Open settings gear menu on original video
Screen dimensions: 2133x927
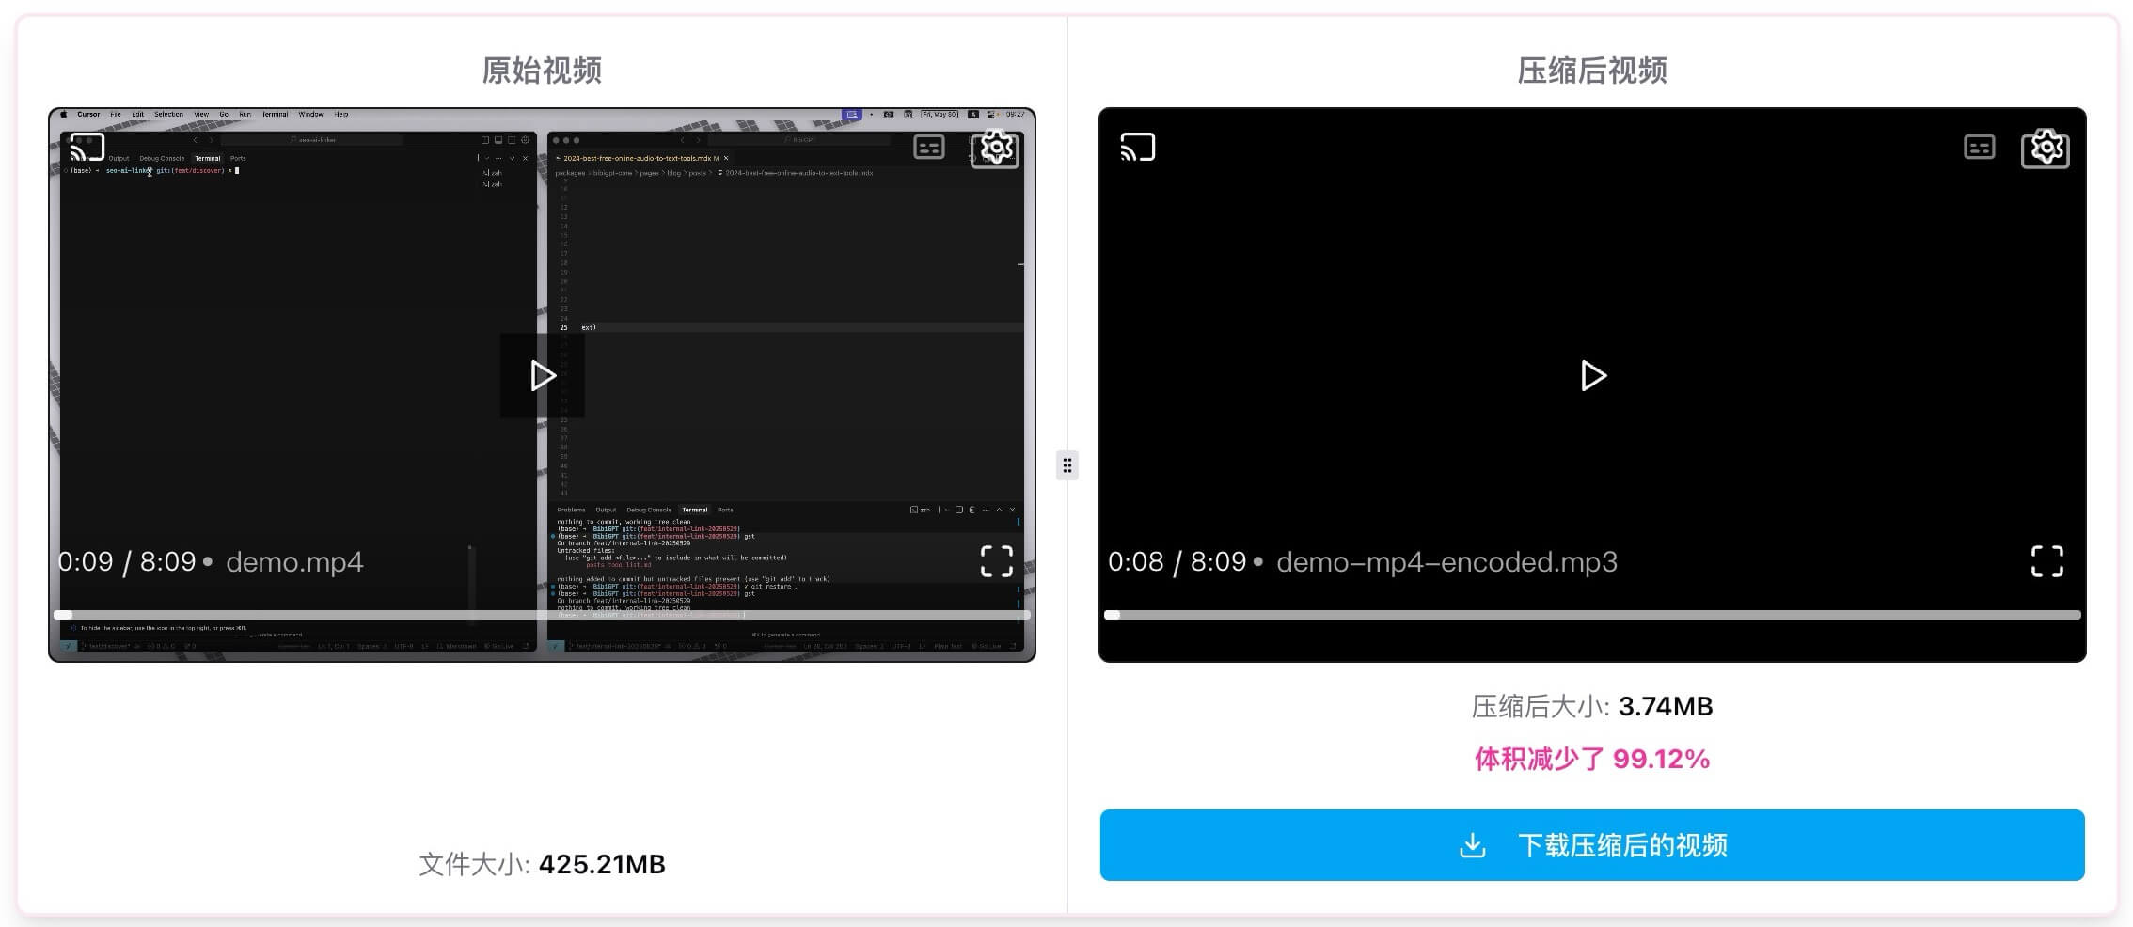click(x=996, y=148)
